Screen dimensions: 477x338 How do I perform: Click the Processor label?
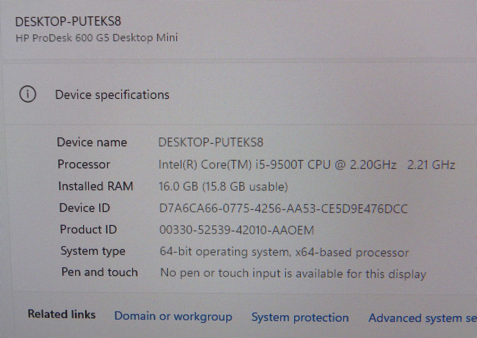point(84,164)
